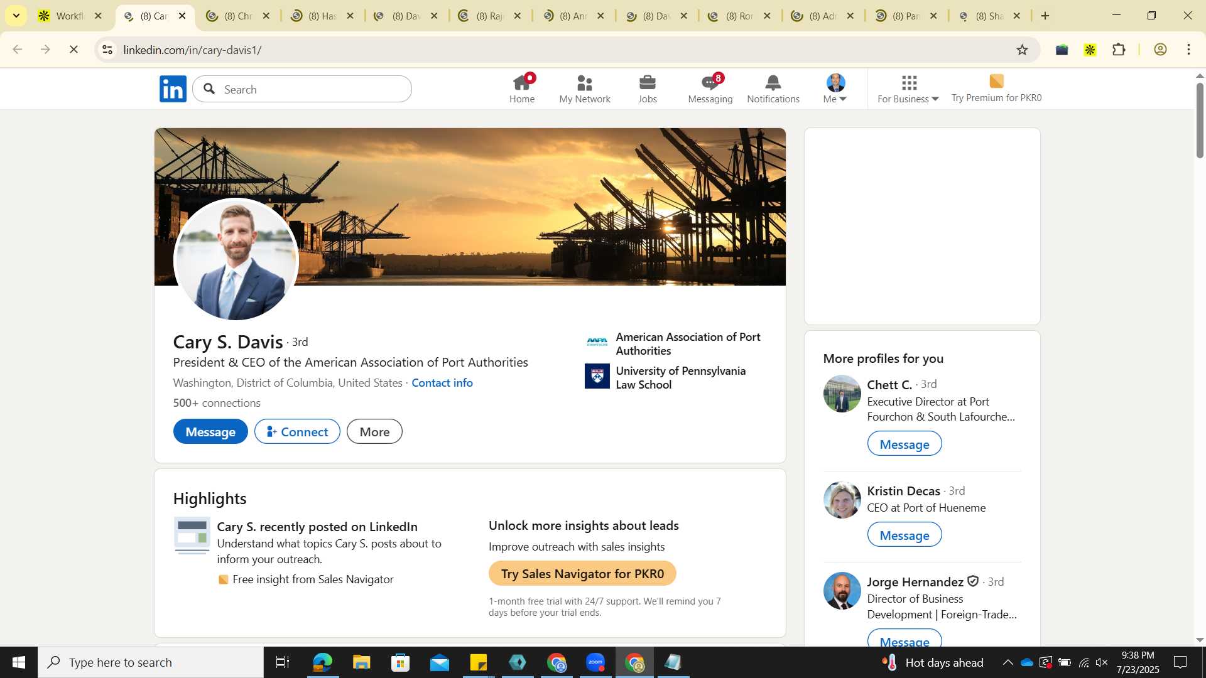Open tab search dropdown arrow
Screen dimensions: 1206x678
click(x=16, y=16)
